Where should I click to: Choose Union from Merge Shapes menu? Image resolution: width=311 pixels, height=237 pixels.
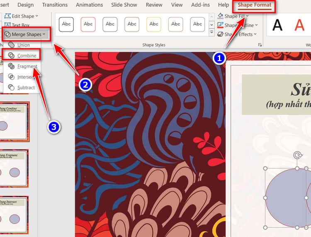pyautogui.click(x=22, y=45)
